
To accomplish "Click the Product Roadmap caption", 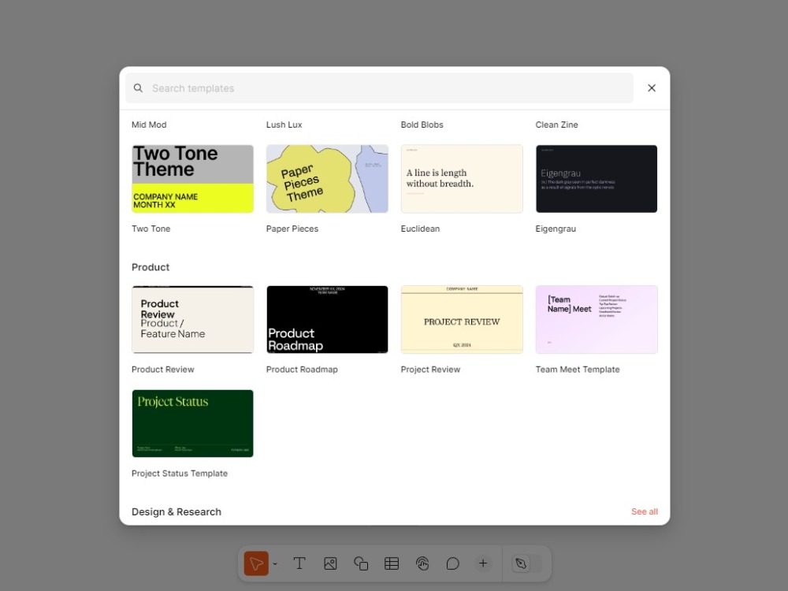I will tap(302, 370).
